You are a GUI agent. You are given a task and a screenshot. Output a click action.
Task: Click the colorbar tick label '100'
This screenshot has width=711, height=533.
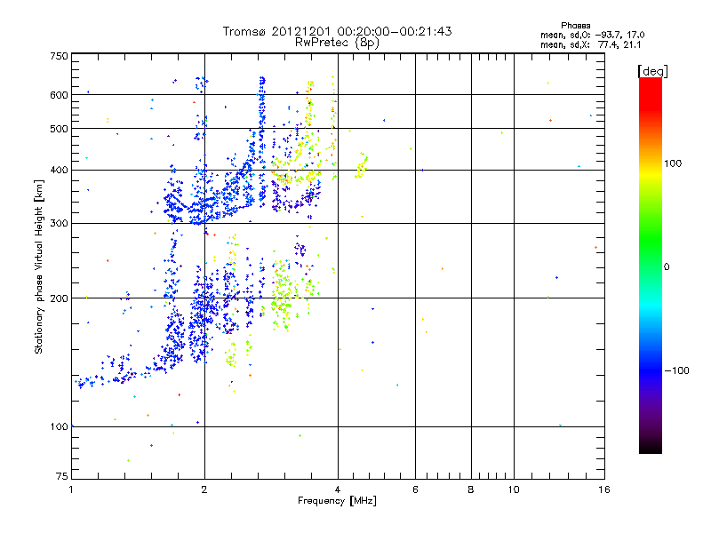[673, 163]
